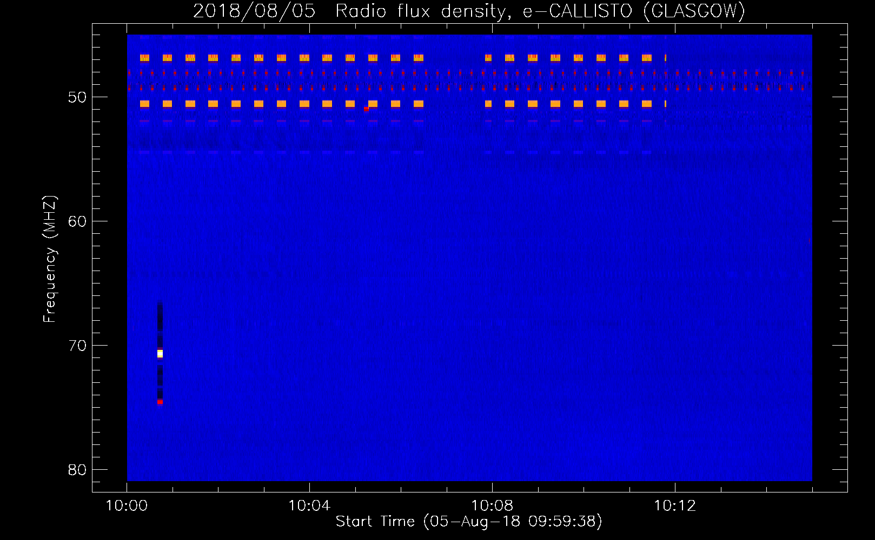Click the 80 frequency tick label

(x=77, y=470)
